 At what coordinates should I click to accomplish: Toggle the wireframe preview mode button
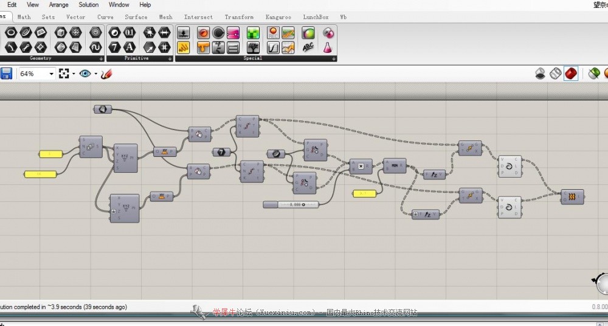tap(556, 74)
